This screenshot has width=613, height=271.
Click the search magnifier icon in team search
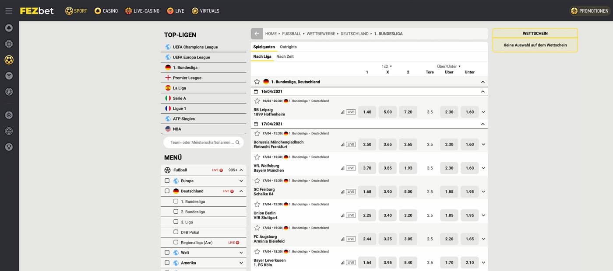pyautogui.click(x=237, y=142)
